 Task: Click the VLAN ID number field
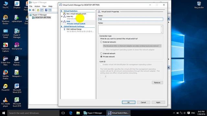[x=103, y=76]
